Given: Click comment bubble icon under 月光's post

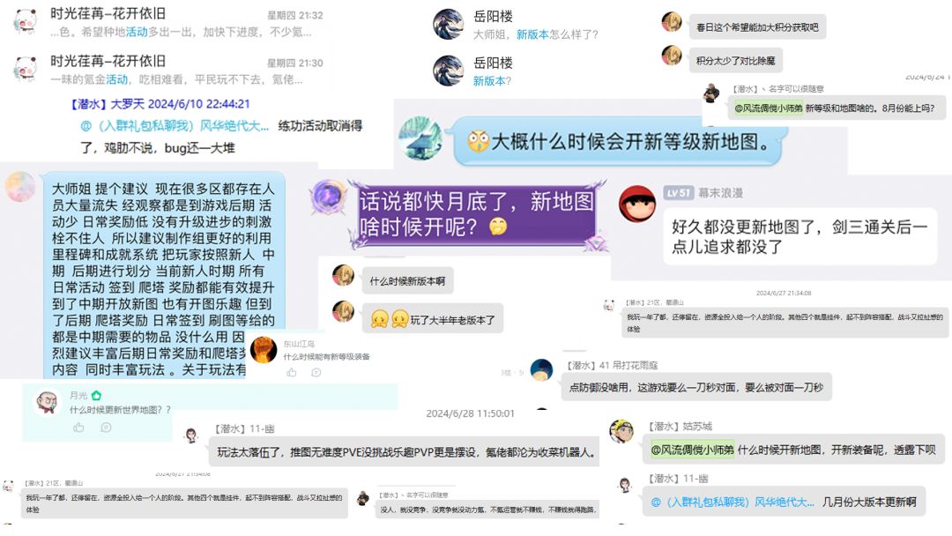Looking at the screenshot, I should pyautogui.click(x=106, y=428).
